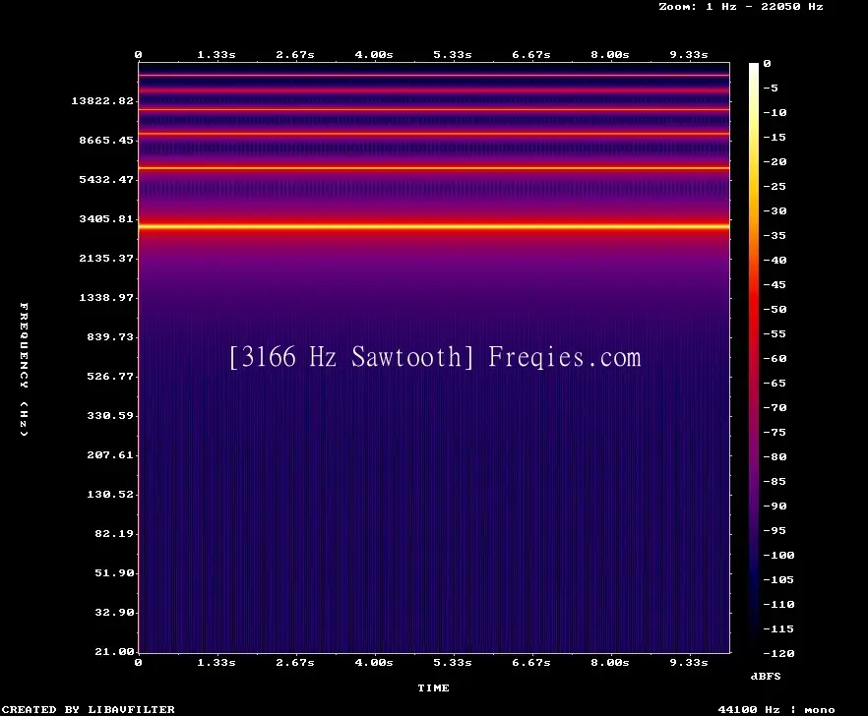Viewport: 868px width, 716px height.
Task: Click the 207.61 frequency label
Action: point(110,454)
